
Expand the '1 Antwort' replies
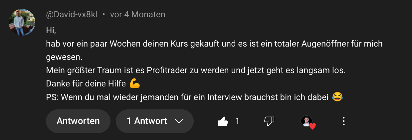point(155,121)
